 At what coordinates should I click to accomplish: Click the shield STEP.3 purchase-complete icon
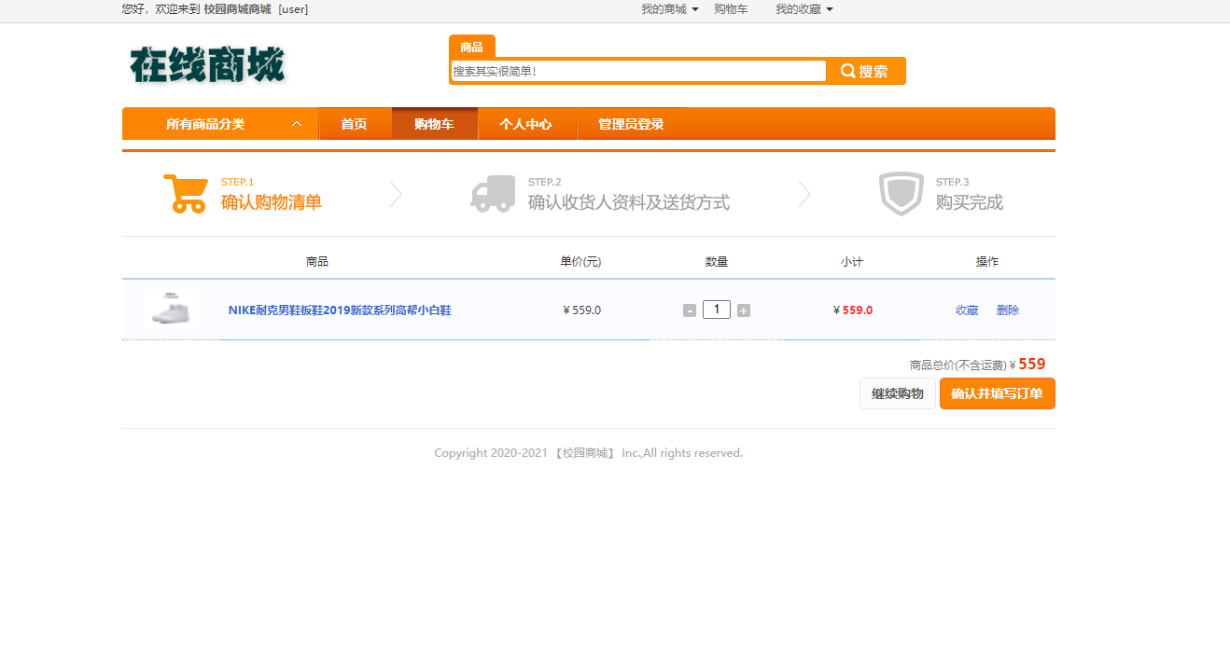pyautogui.click(x=902, y=193)
